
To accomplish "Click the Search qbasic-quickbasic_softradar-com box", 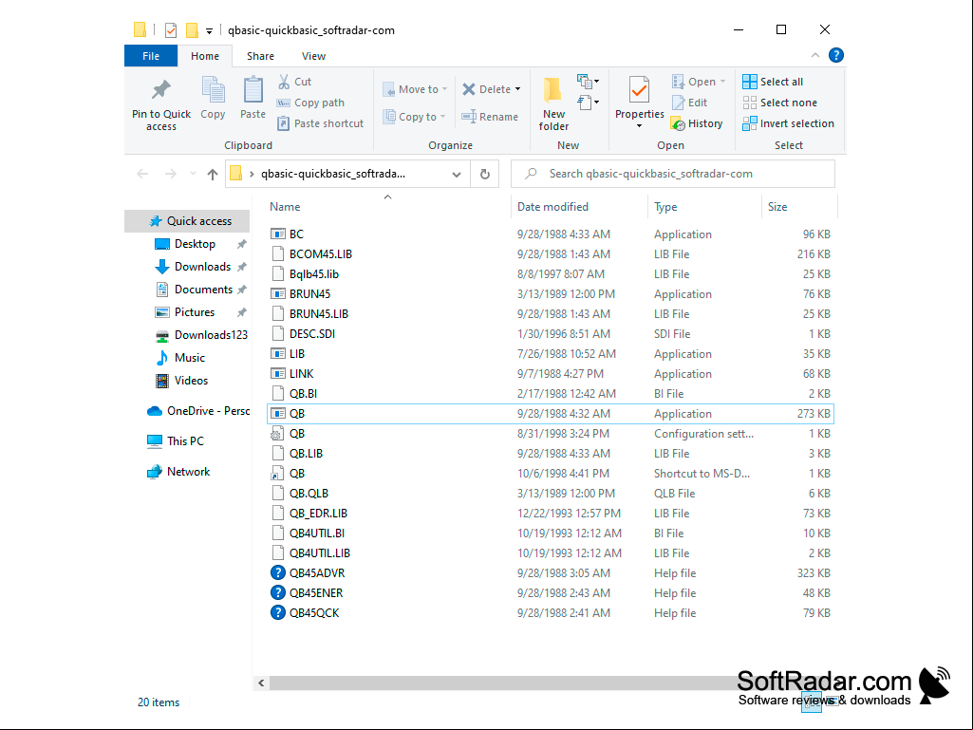I will click(x=673, y=174).
